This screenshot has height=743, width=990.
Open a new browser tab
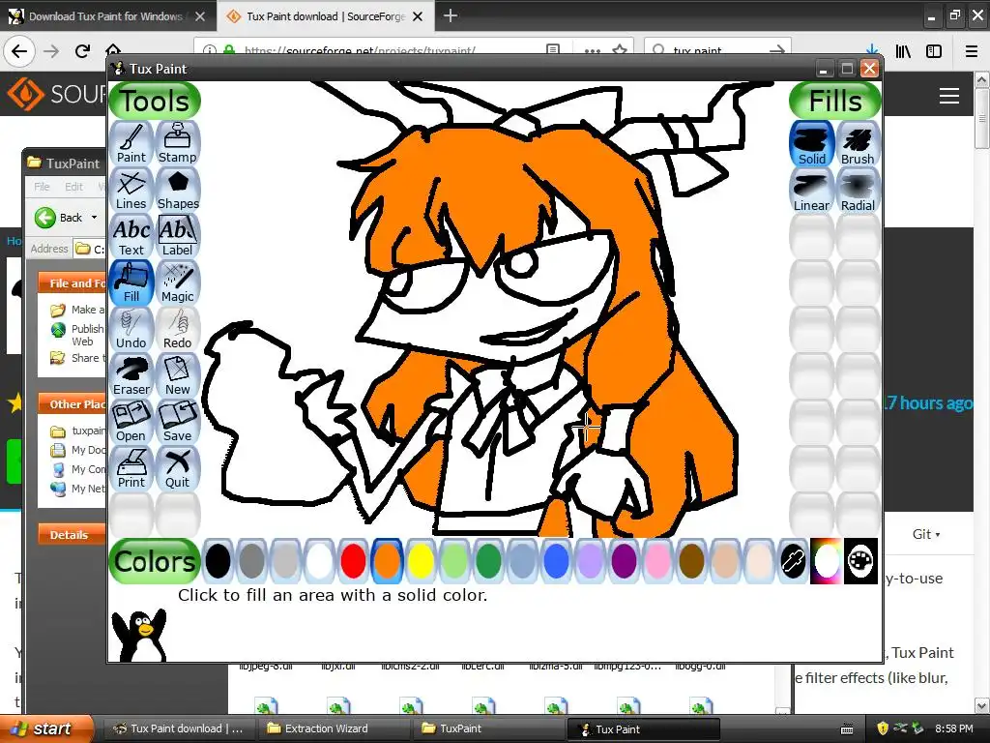point(451,15)
